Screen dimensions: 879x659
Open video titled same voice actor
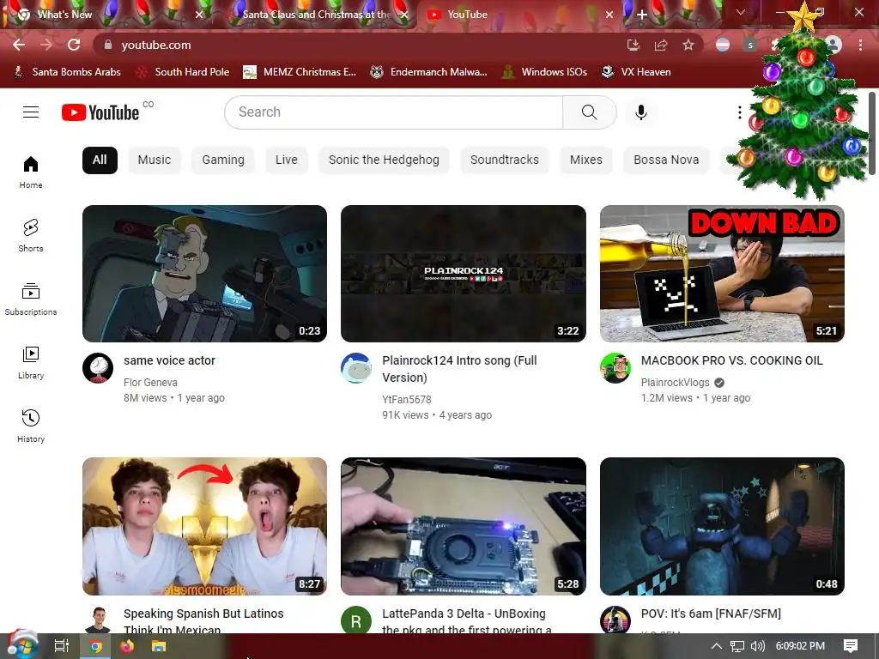click(x=169, y=360)
